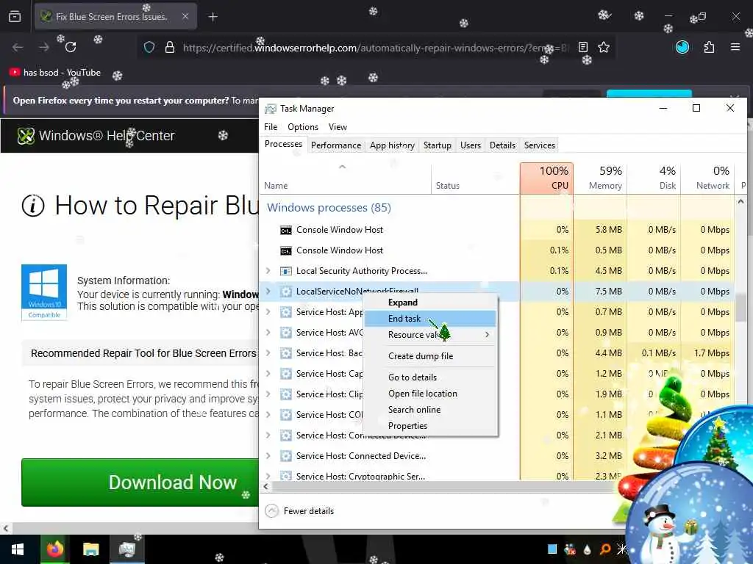The height and width of the screenshot is (564, 753).
Task: Open Firefox hamburger application menu
Action: coord(735,47)
